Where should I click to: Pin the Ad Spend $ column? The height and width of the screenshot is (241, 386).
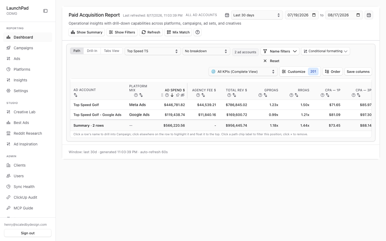point(177,95)
